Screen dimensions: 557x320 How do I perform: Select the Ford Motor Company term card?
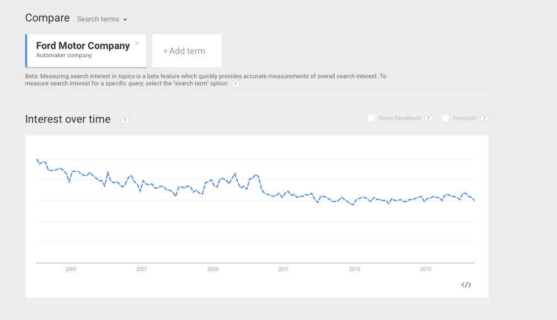83,50
